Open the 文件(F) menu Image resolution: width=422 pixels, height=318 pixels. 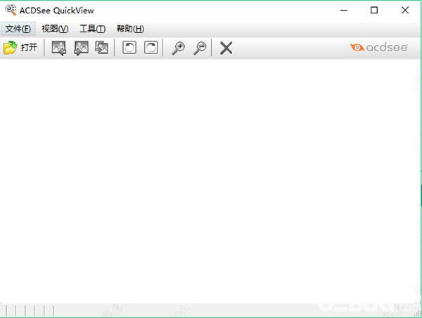(18, 29)
